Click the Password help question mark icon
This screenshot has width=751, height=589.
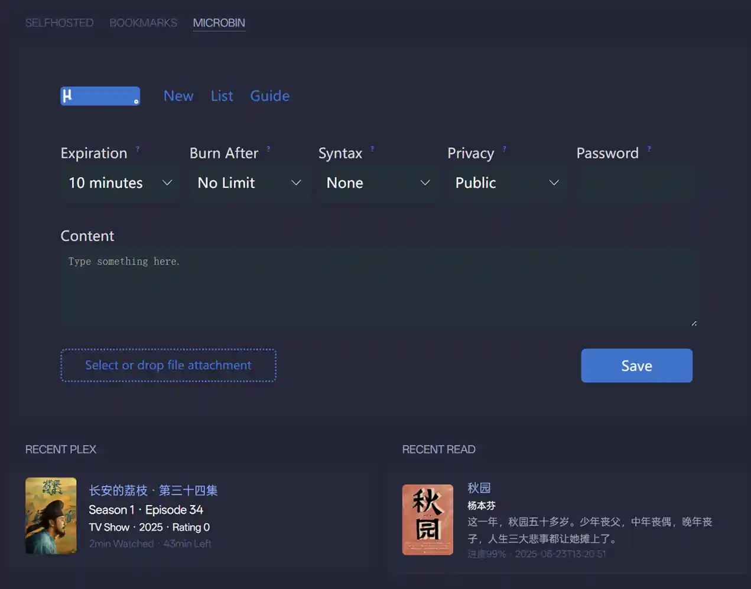click(649, 149)
